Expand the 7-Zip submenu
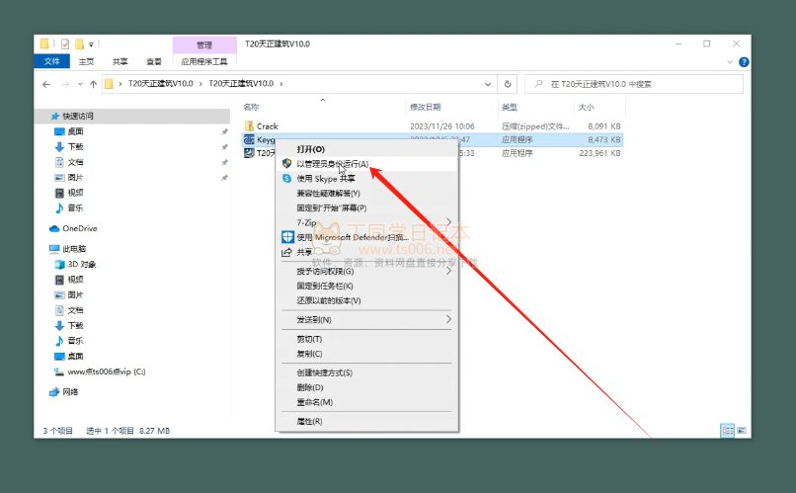Screen dimensions: 796x493 [366, 222]
